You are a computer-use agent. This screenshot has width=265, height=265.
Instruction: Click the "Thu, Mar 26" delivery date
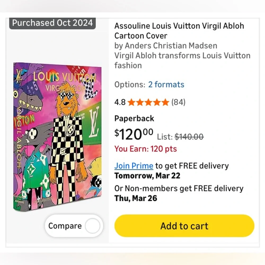136,198
